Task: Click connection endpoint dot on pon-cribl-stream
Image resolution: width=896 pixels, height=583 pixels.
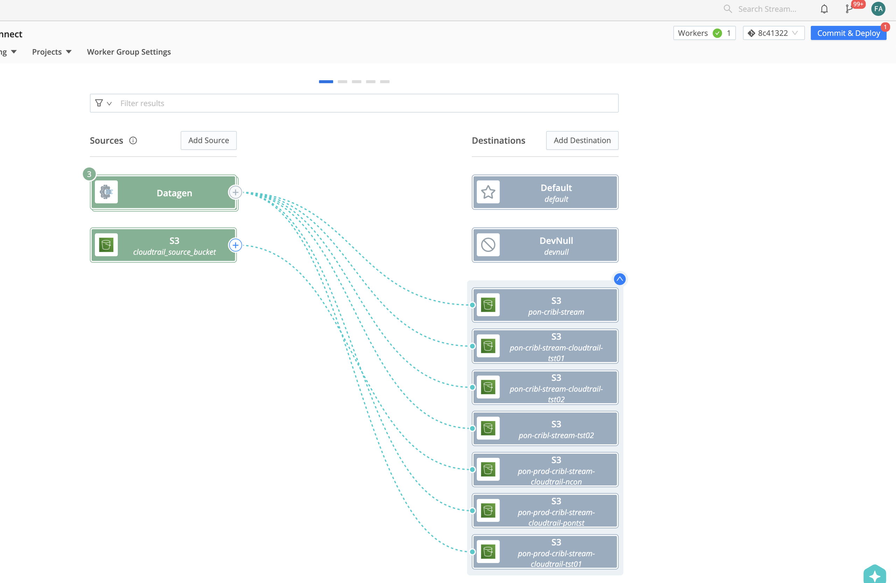Action: [472, 305]
